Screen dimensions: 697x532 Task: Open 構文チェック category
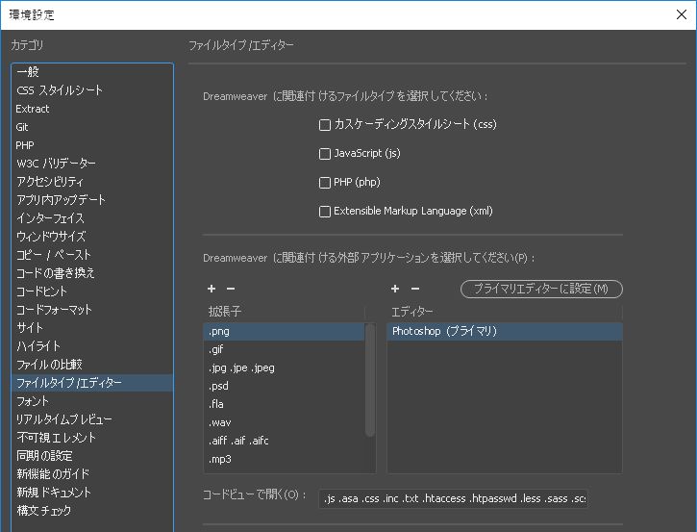coord(92,510)
